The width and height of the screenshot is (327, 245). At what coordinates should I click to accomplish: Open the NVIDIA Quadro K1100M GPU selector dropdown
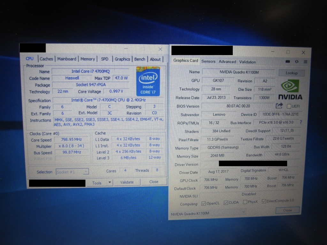coord(208,213)
